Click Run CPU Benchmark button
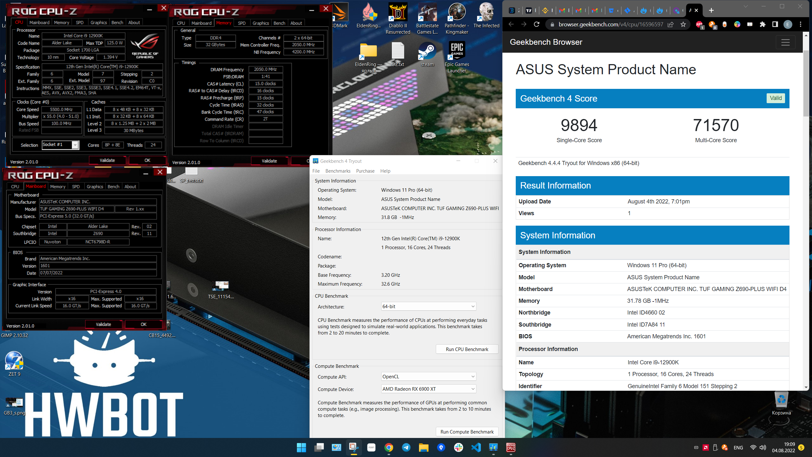This screenshot has width=812, height=457. (467, 349)
